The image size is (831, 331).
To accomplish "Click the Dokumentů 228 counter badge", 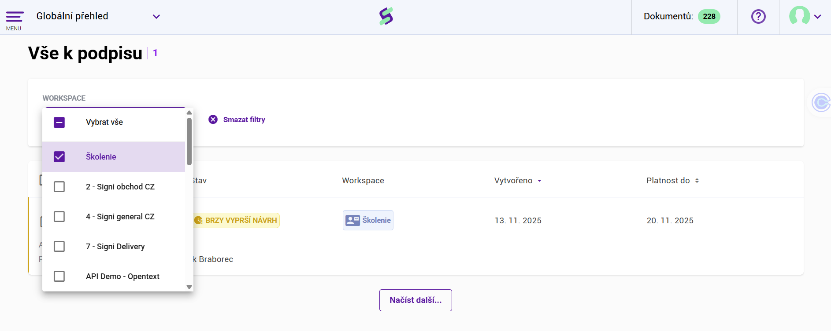I will point(709,16).
